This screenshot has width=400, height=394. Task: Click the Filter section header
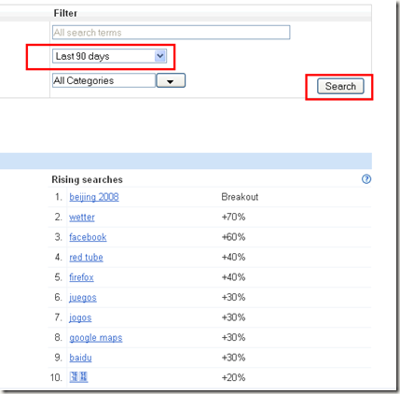pos(65,13)
